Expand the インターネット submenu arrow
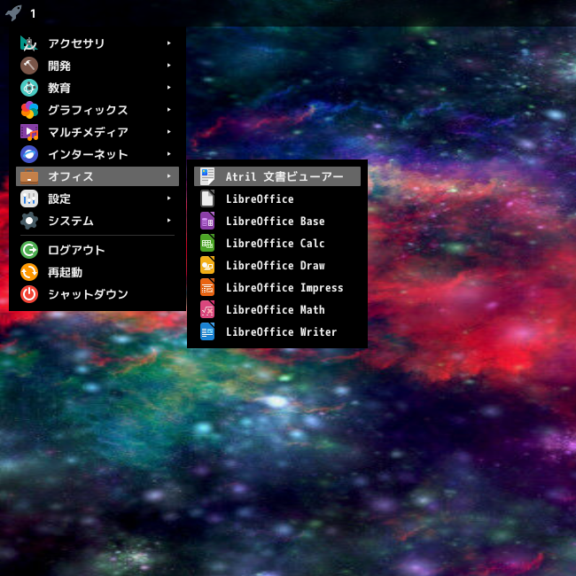Image resolution: width=576 pixels, height=576 pixels. tap(168, 154)
